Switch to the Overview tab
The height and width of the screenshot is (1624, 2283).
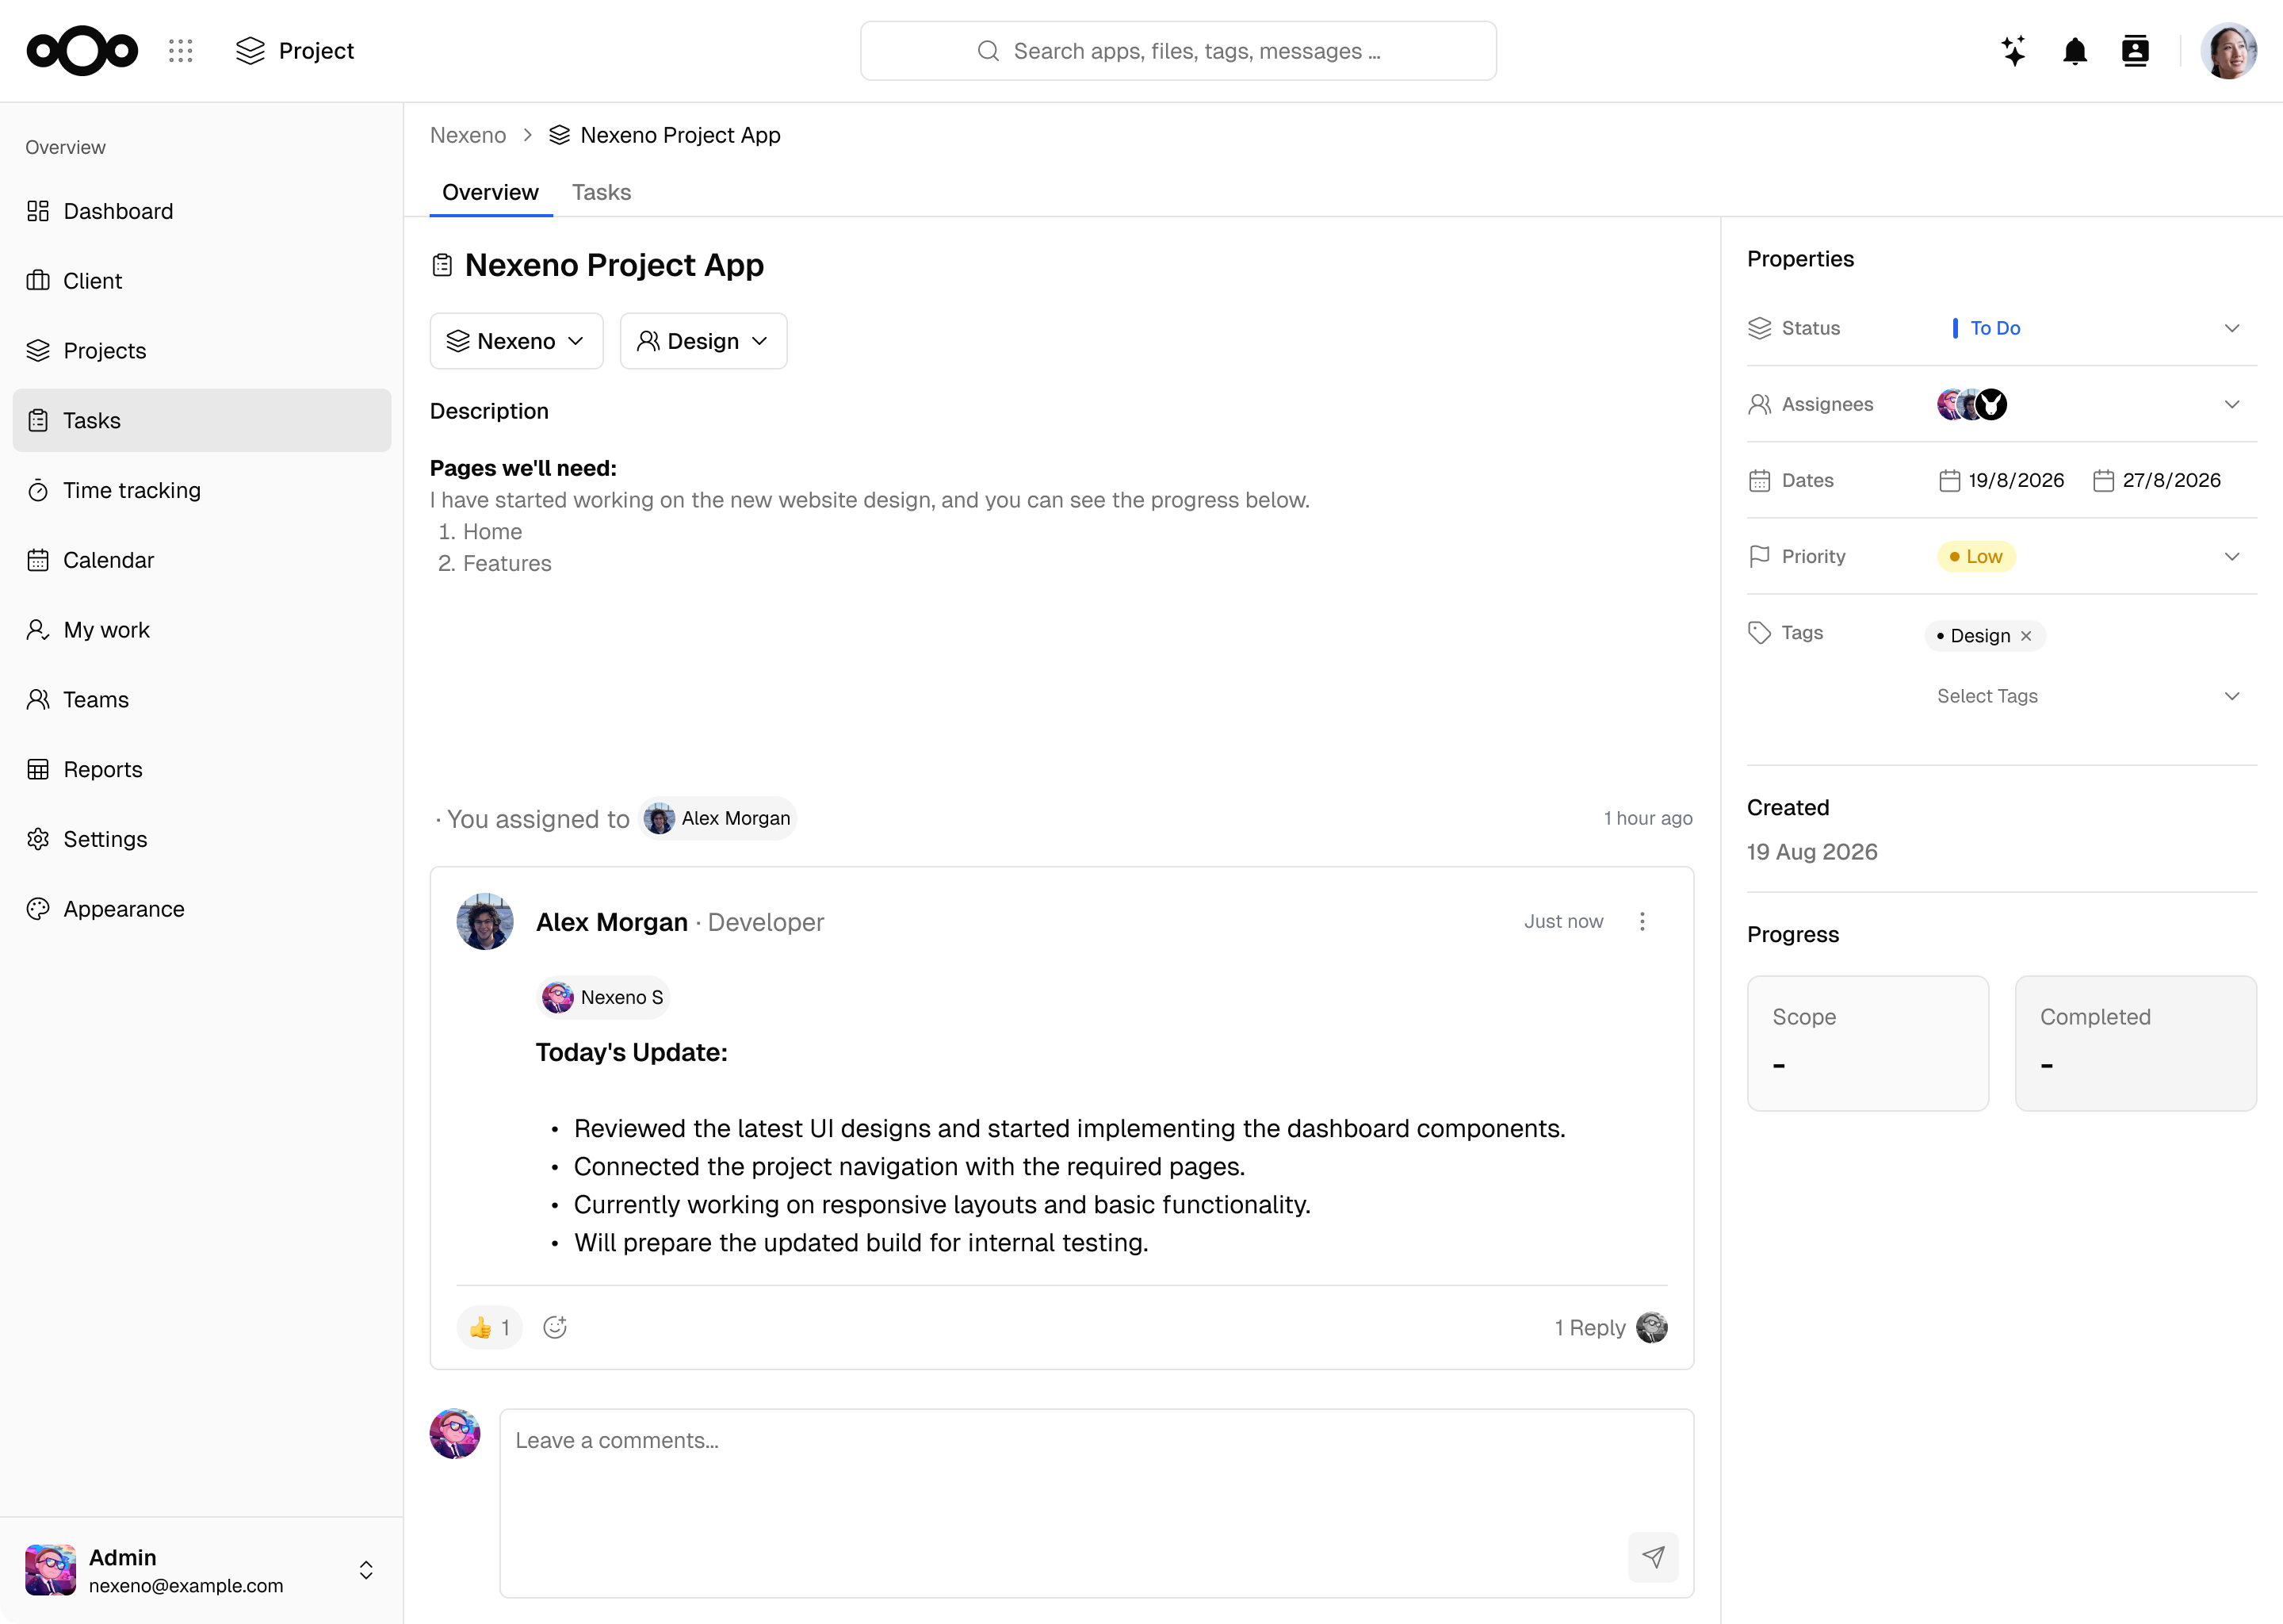[x=490, y=192]
